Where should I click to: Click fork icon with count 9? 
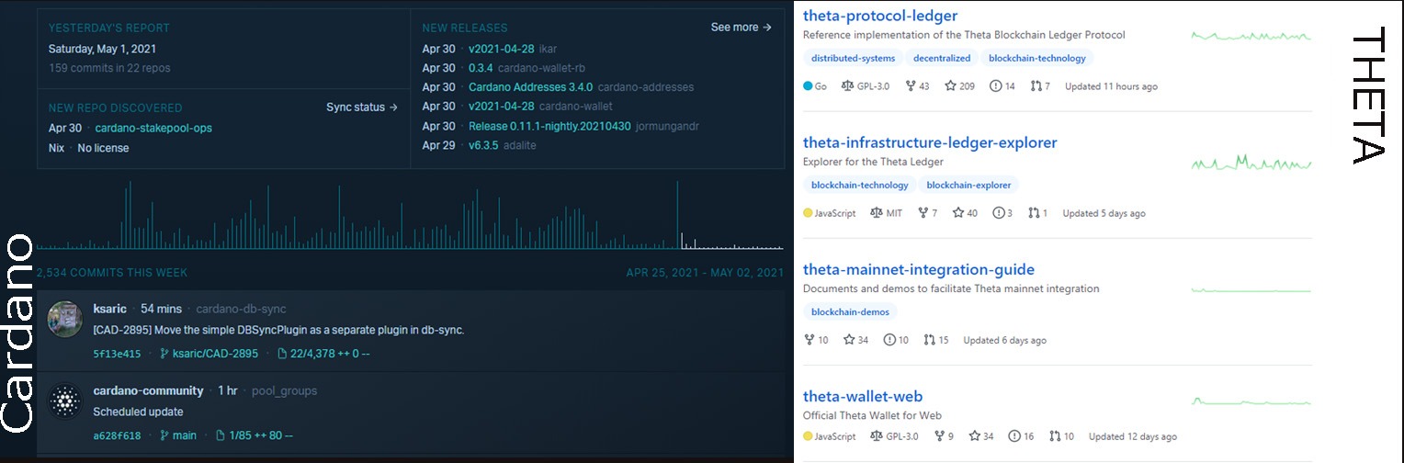(x=939, y=436)
